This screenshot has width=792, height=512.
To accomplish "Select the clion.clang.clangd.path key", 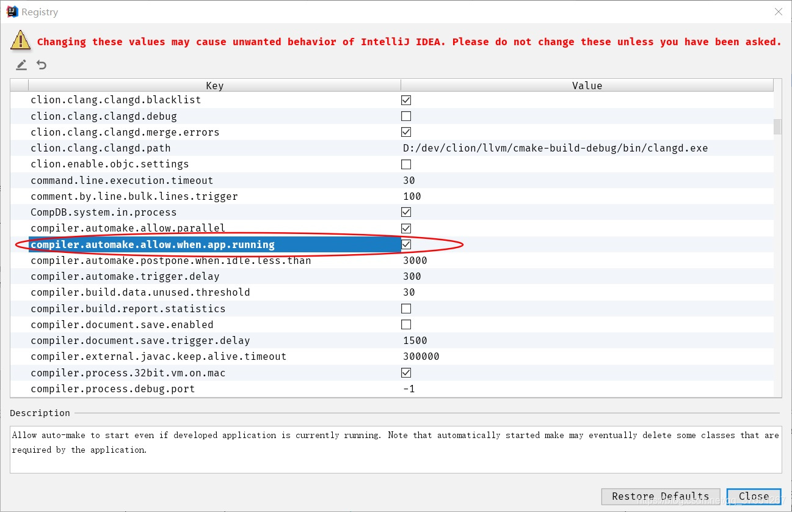I will (101, 148).
